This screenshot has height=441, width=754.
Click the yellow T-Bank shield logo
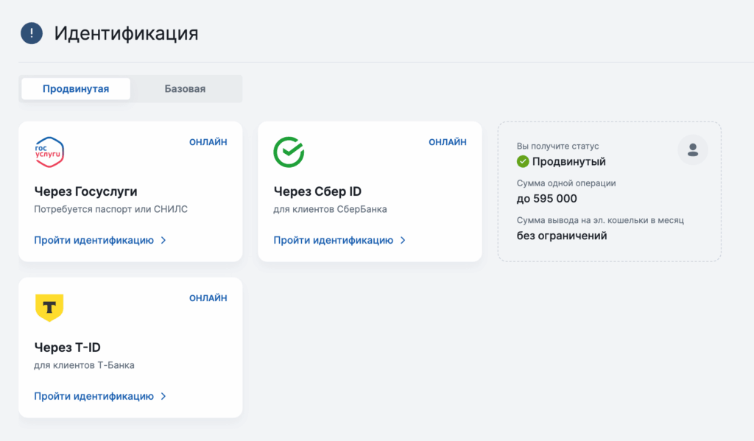click(49, 308)
